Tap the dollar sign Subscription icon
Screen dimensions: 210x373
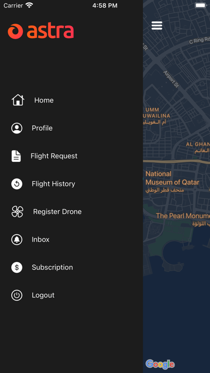(17, 267)
